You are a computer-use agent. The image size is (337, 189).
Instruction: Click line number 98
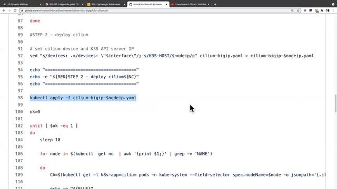(x=20, y=98)
